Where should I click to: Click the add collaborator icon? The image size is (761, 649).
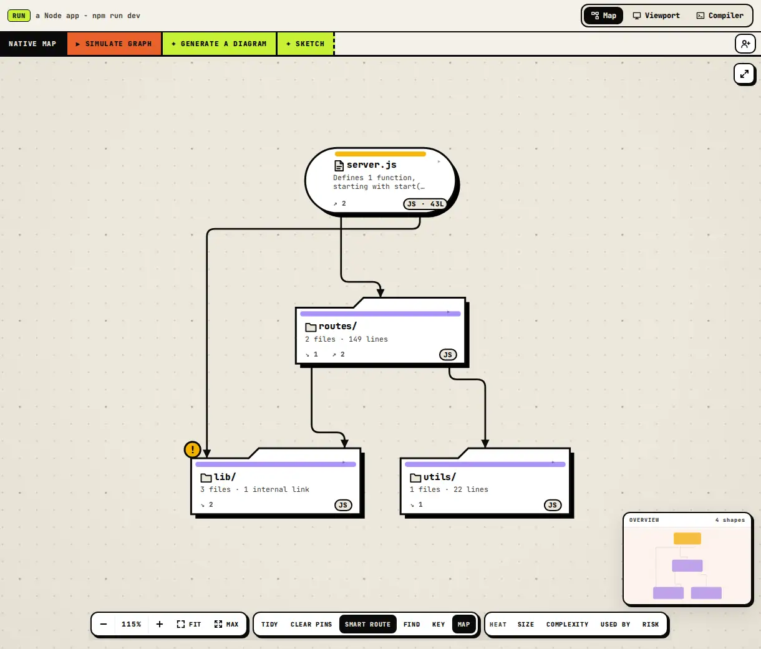pos(745,44)
